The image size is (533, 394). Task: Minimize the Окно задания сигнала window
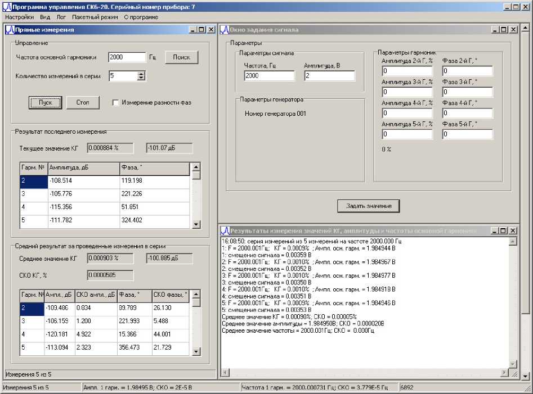point(496,30)
